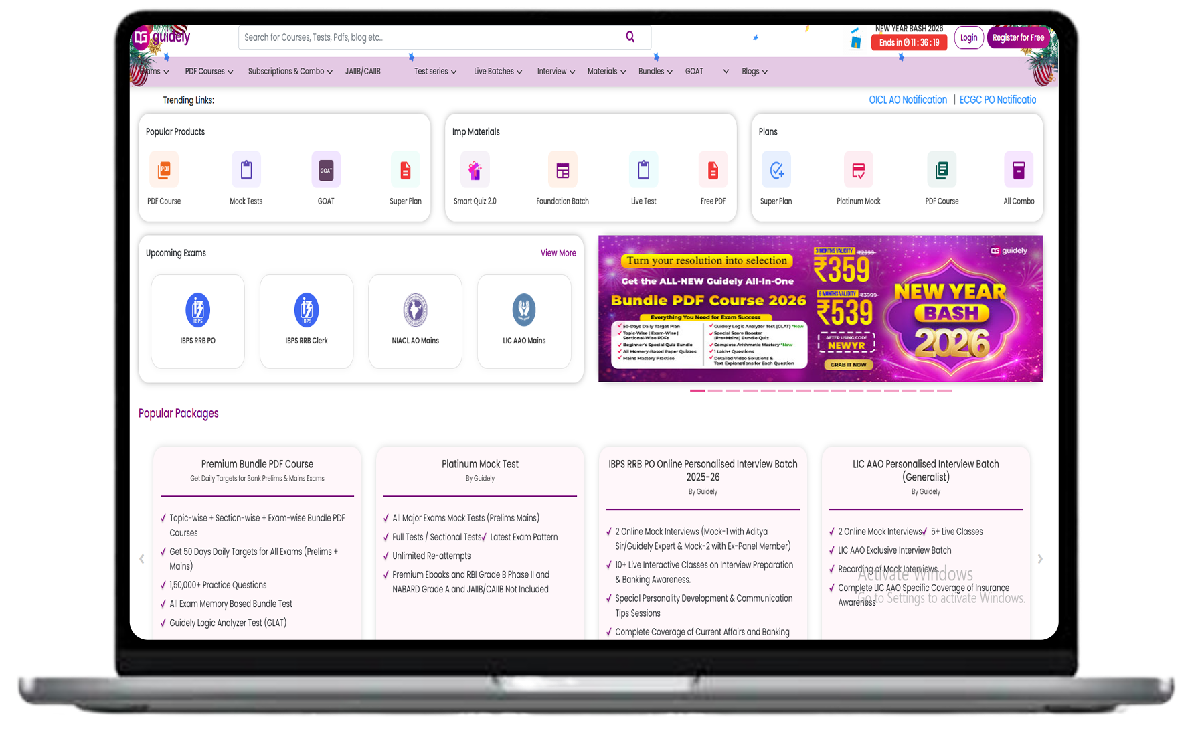Select the Mock Tests clipboard icon
Viewport: 1194px width, 729px height.
246,170
